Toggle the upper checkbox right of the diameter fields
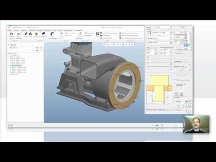216x162 pixels. point(174,49)
